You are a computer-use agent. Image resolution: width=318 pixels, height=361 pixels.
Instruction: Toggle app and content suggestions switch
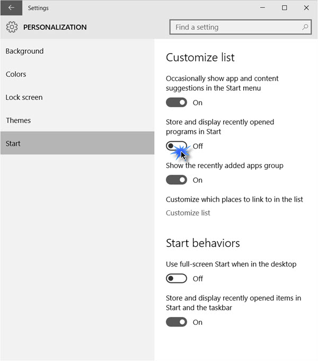tap(176, 102)
